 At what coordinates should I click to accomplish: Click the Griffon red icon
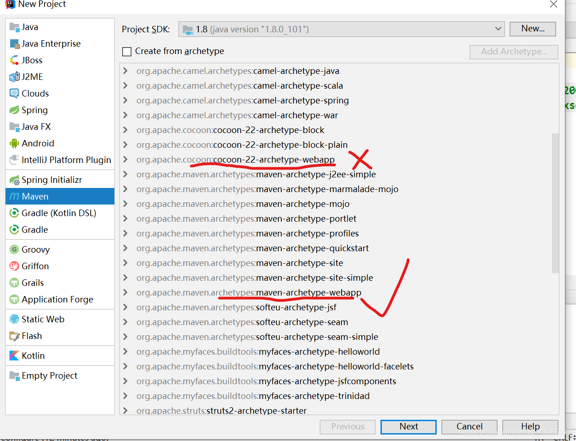click(x=14, y=266)
